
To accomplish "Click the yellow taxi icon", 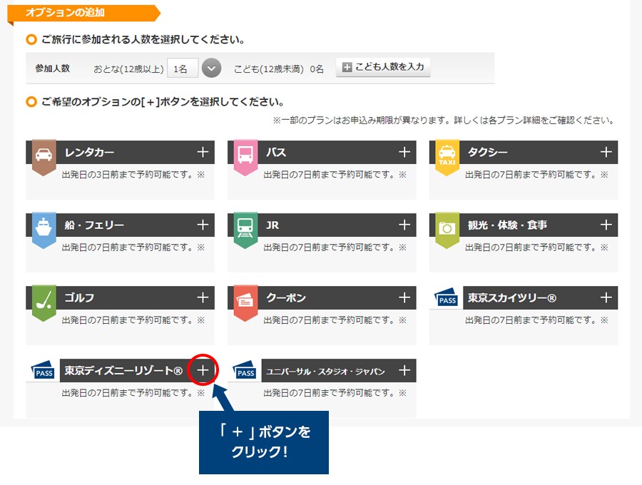I will (x=447, y=155).
